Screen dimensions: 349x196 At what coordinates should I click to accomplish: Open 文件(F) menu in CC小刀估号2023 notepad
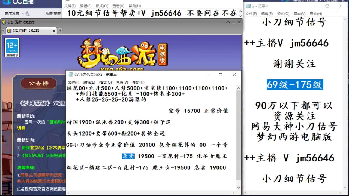tap(74, 82)
